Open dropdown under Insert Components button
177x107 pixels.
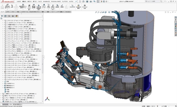click(7, 10)
